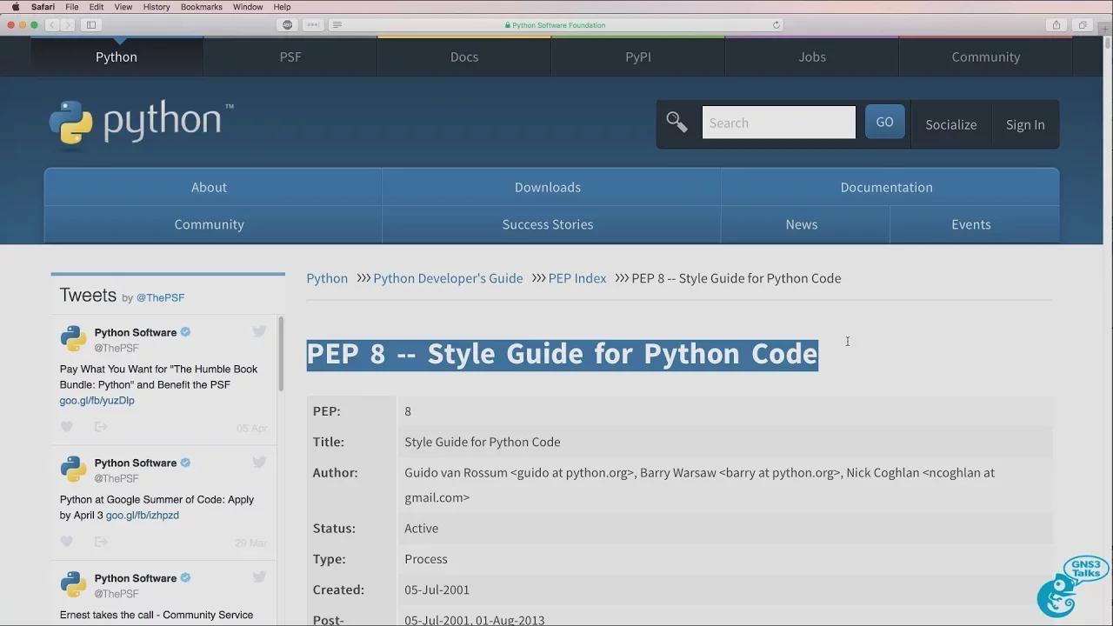Show all tabs overview icon
The height and width of the screenshot is (626, 1113).
click(x=1083, y=25)
